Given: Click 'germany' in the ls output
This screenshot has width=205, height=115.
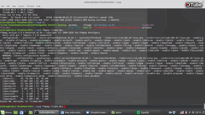Looking at the screenshot, I should click(73, 25).
